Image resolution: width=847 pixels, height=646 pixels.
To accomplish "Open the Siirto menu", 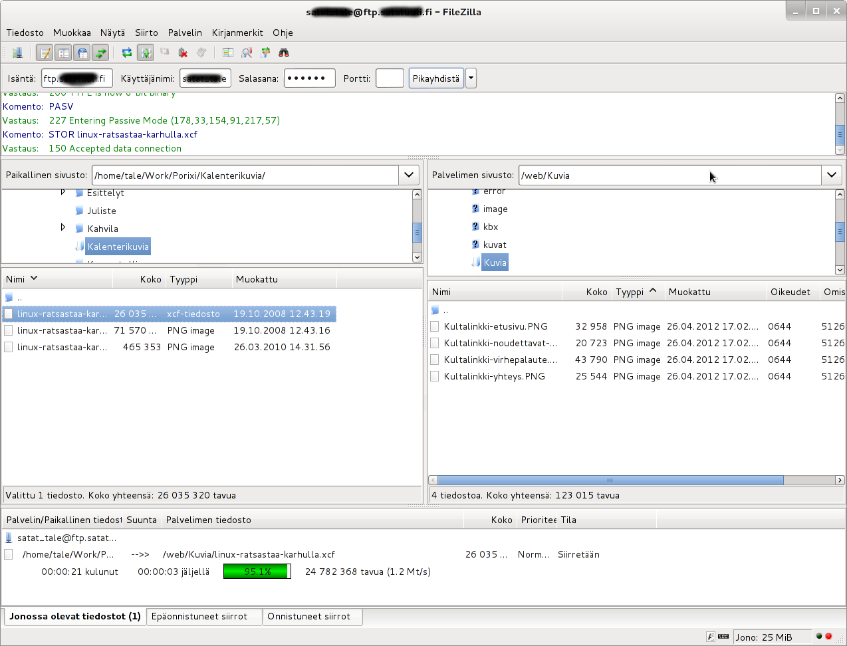I will 146,33.
